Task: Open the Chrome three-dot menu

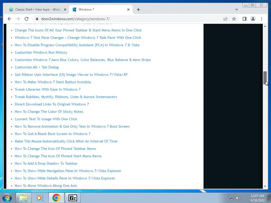Action: (x=261, y=19)
